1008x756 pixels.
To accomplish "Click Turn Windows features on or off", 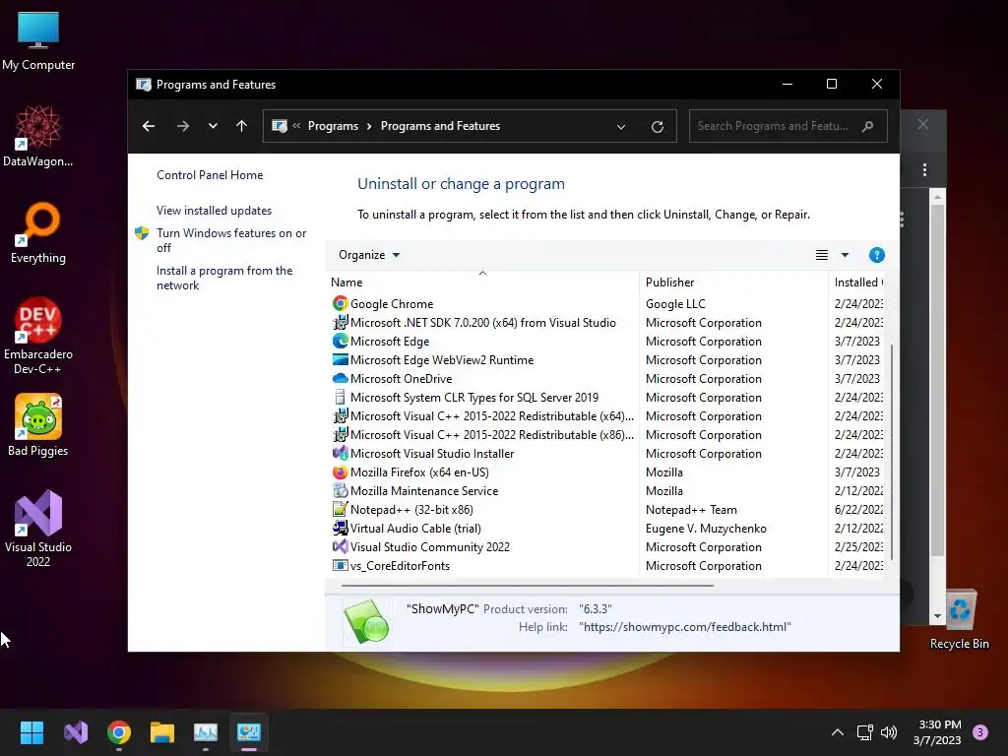I will point(231,240).
